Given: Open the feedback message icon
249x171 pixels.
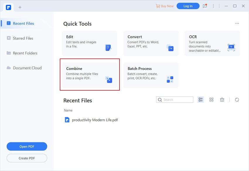Looking at the screenshot, I should pos(205,6).
